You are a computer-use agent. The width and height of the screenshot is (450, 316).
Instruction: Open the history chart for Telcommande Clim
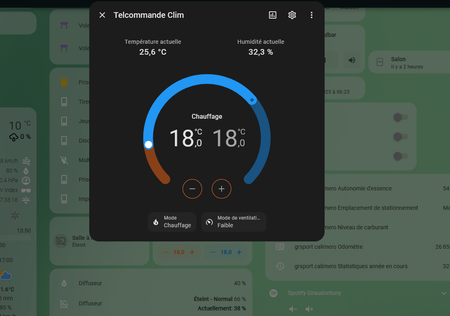tap(272, 15)
